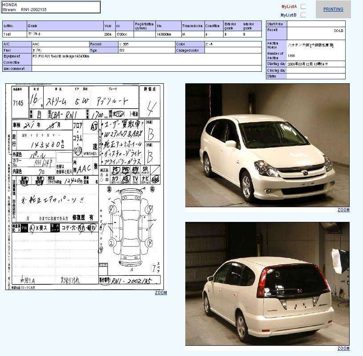Select the 143000km mileage value

tap(164, 34)
